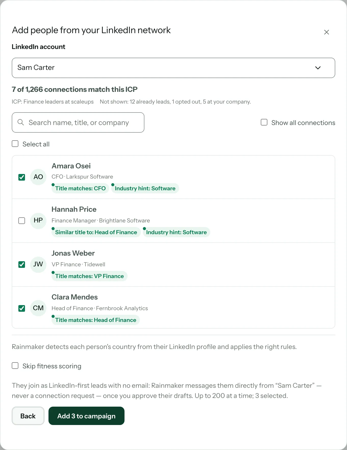Viewport: 347px width, 450px height.
Task: Click the JW avatar for Jonas Weber
Action: 38,264
